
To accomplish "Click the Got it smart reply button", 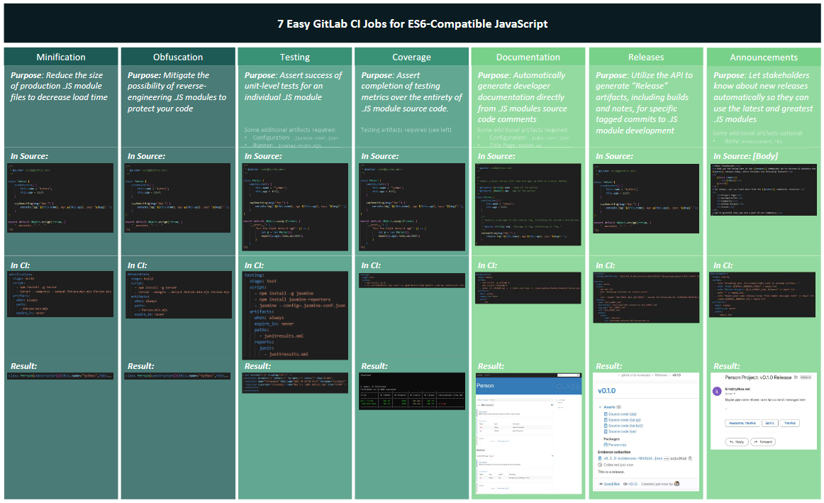I will 770,423.
